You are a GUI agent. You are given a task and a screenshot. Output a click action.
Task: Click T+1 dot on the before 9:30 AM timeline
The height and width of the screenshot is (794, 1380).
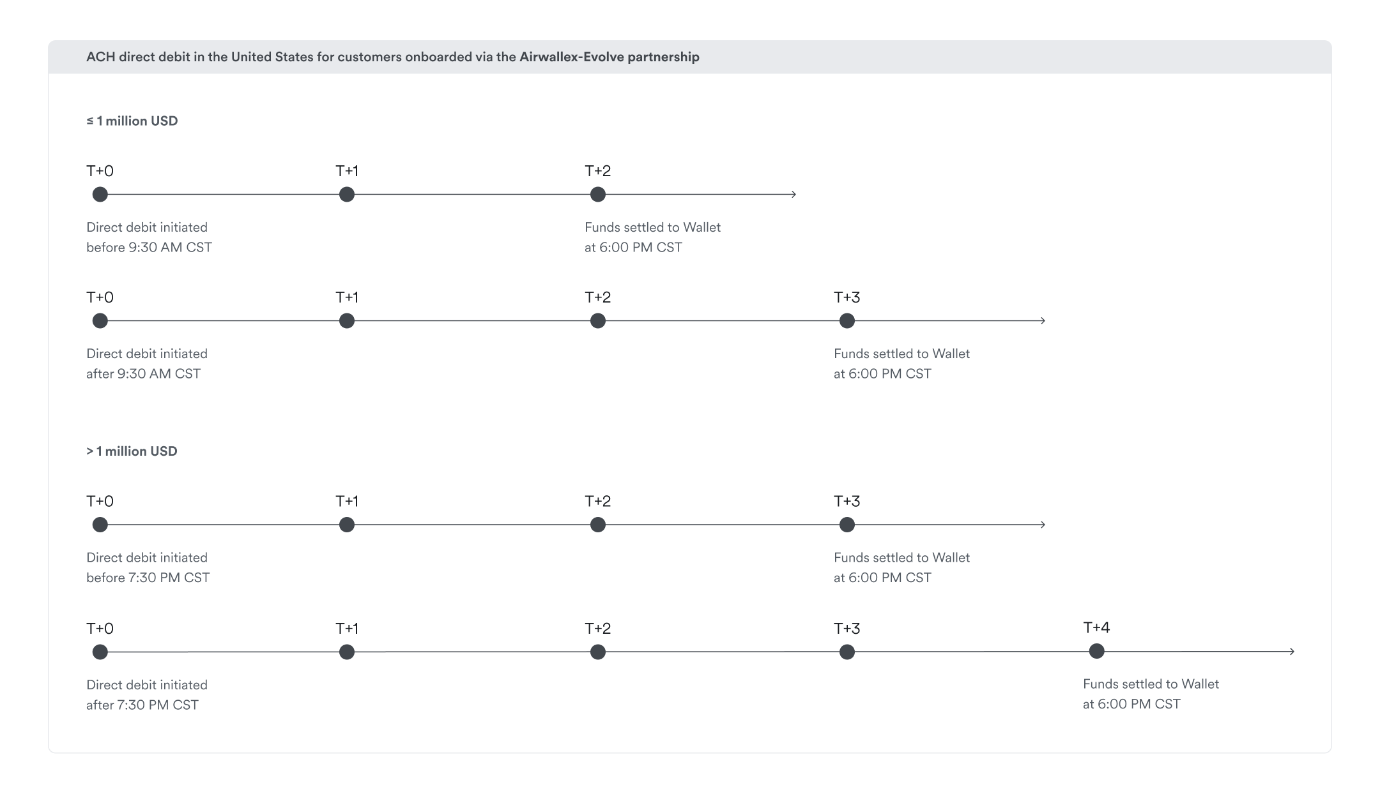tap(347, 195)
